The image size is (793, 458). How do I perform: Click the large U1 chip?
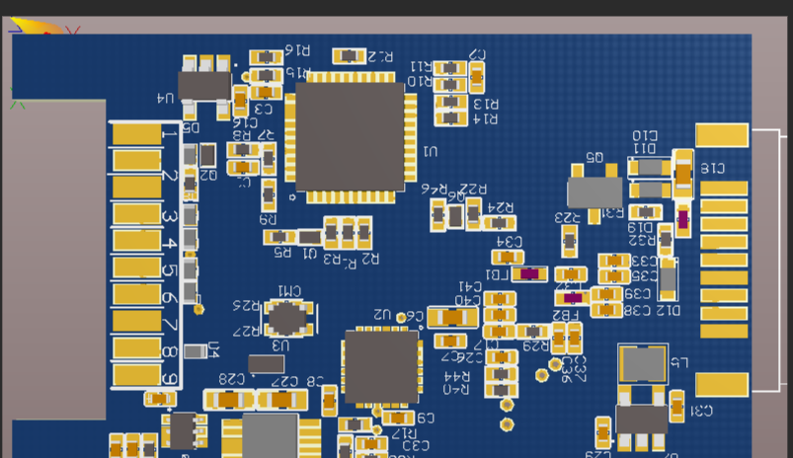350,136
